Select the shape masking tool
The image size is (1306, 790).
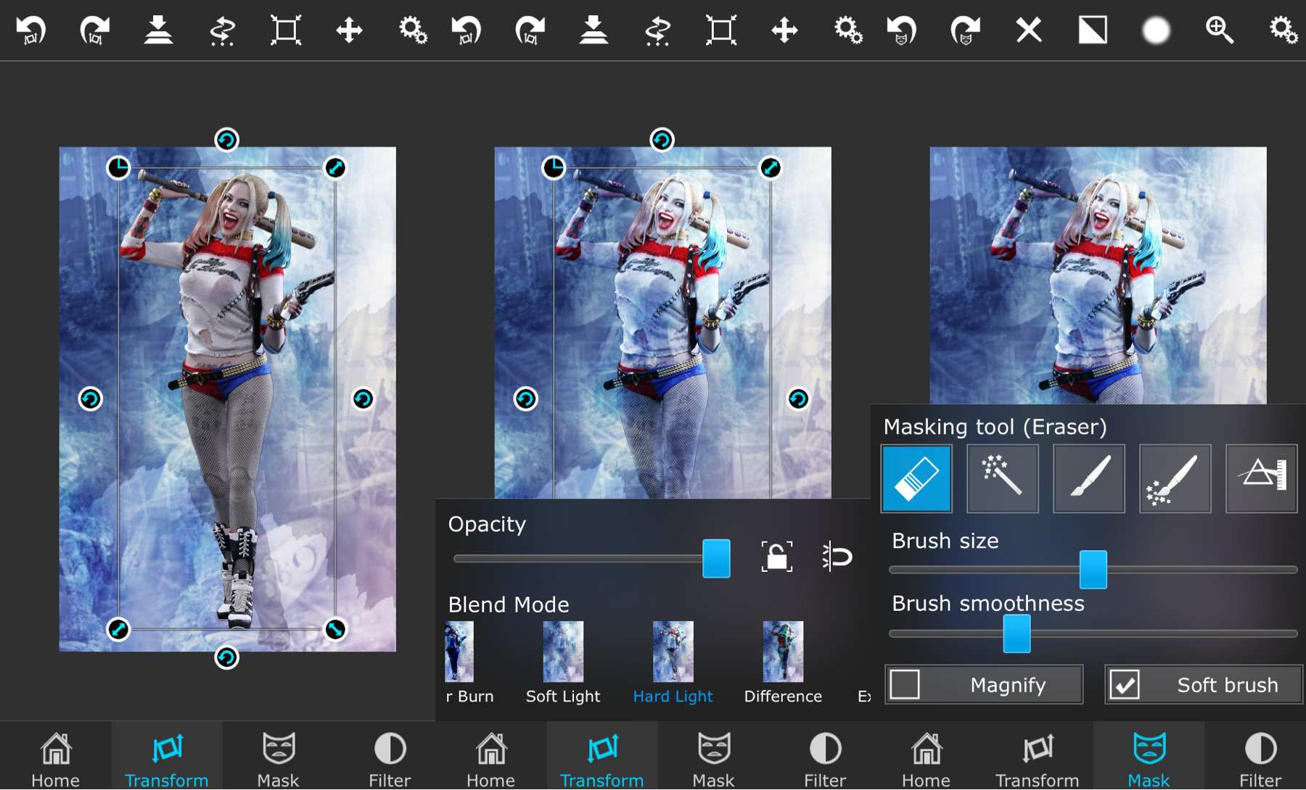click(x=1262, y=478)
